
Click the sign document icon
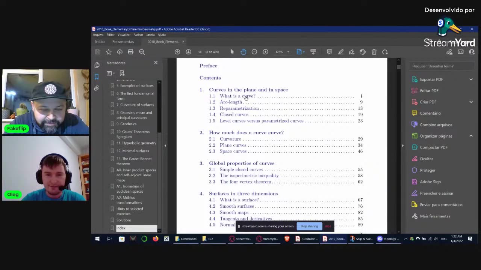click(352, 52)
